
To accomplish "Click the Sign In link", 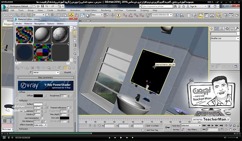I will (193, 6).
